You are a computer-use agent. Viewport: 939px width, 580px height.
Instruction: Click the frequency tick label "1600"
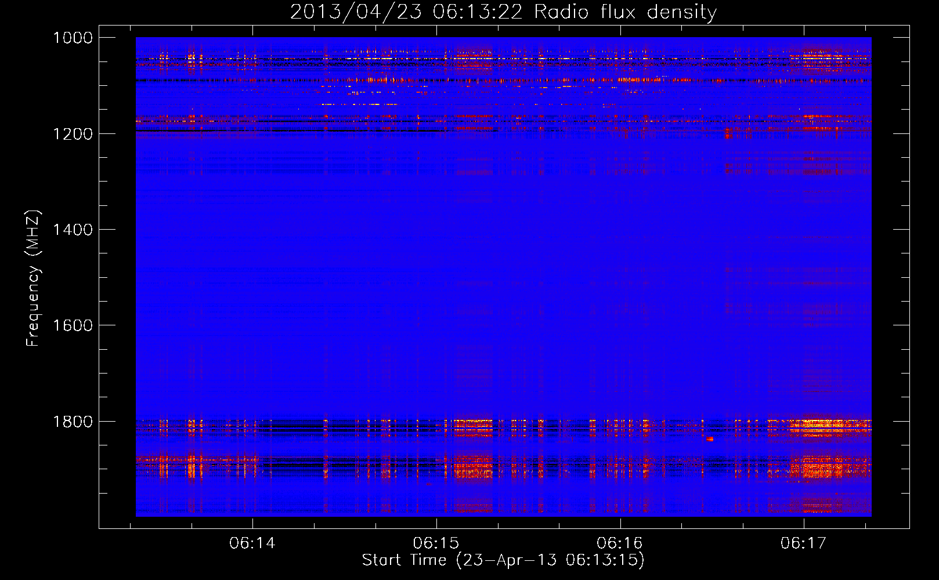tap(73, 325)
